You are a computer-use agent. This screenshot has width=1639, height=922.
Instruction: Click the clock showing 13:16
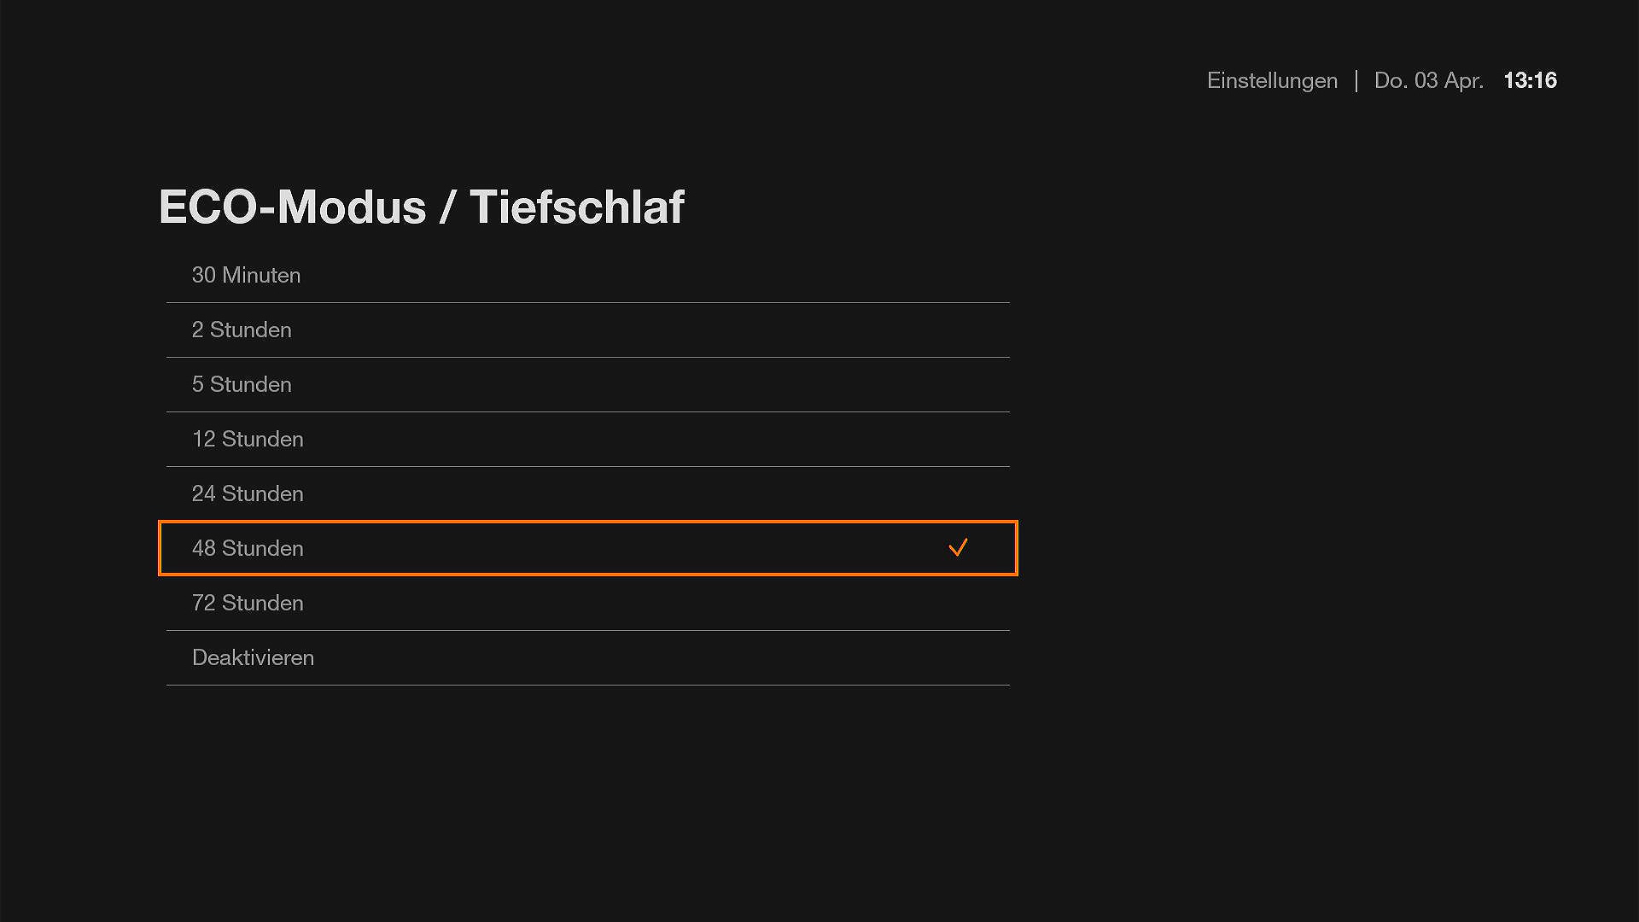[1530, 80]
